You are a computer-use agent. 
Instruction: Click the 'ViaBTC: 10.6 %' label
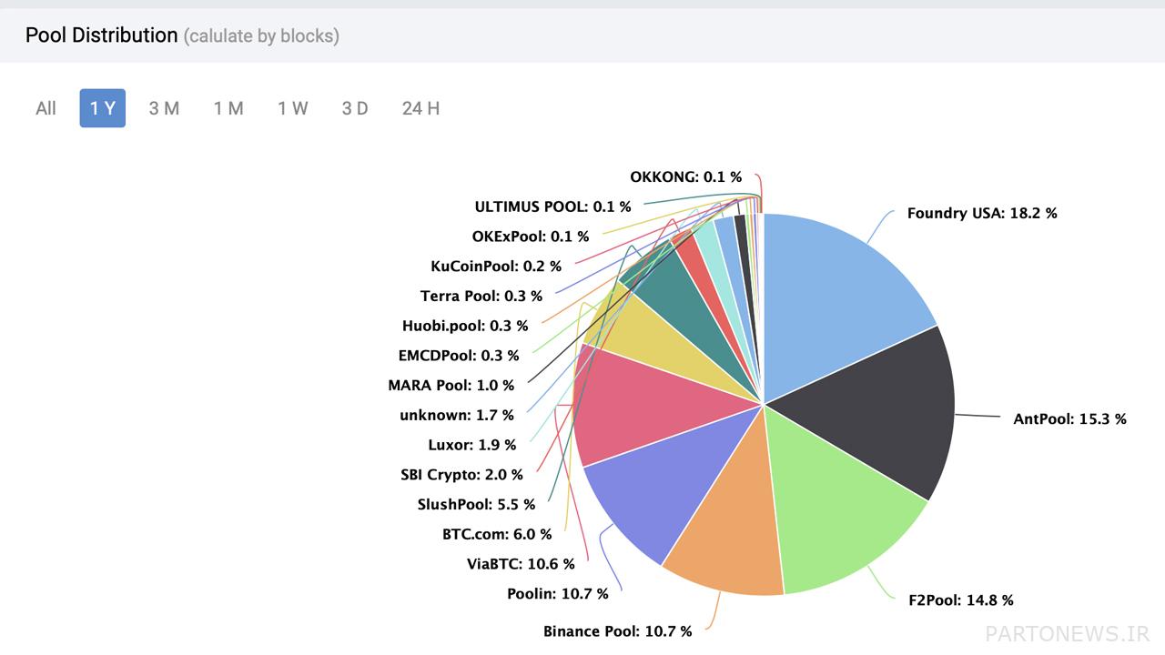521,563
